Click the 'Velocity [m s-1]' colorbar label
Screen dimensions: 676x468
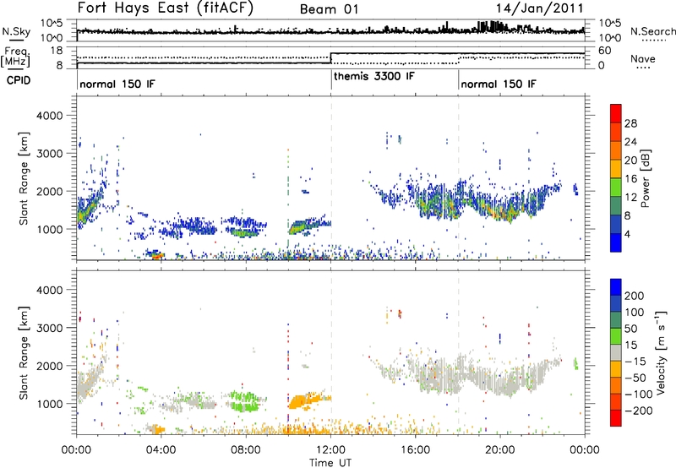661,352
